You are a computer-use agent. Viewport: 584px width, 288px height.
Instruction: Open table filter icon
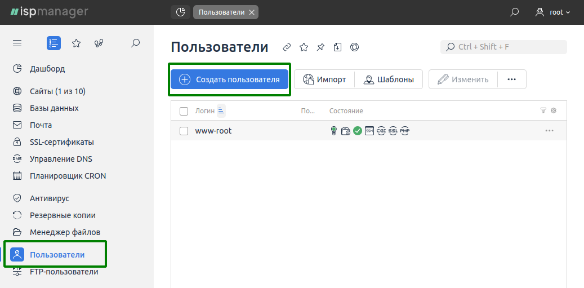543,110
